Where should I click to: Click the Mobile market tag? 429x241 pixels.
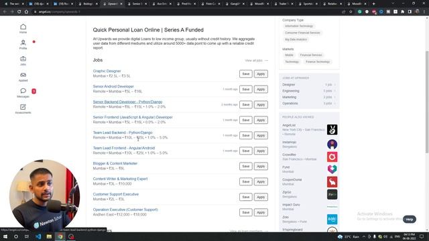pos(289,55)
